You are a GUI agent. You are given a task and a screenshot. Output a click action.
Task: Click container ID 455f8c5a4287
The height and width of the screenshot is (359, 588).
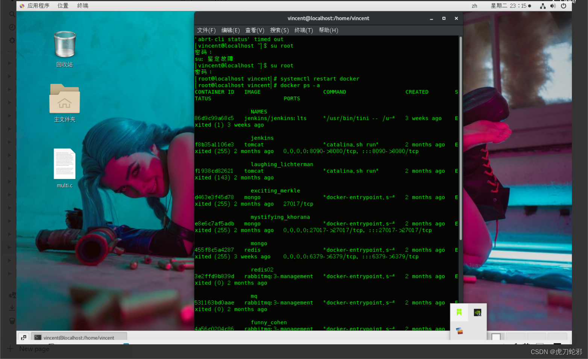(x=214, y=250)
